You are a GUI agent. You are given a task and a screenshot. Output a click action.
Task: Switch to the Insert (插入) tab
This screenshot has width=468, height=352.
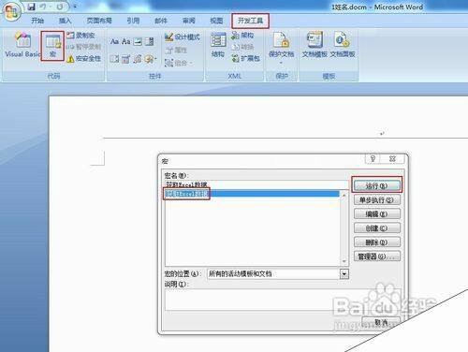(x=66, y=21)
